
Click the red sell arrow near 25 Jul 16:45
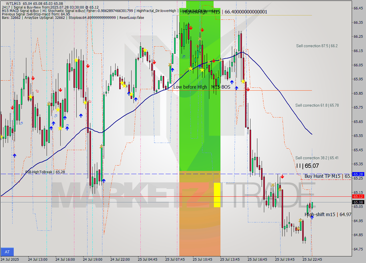tap(248, 90)
